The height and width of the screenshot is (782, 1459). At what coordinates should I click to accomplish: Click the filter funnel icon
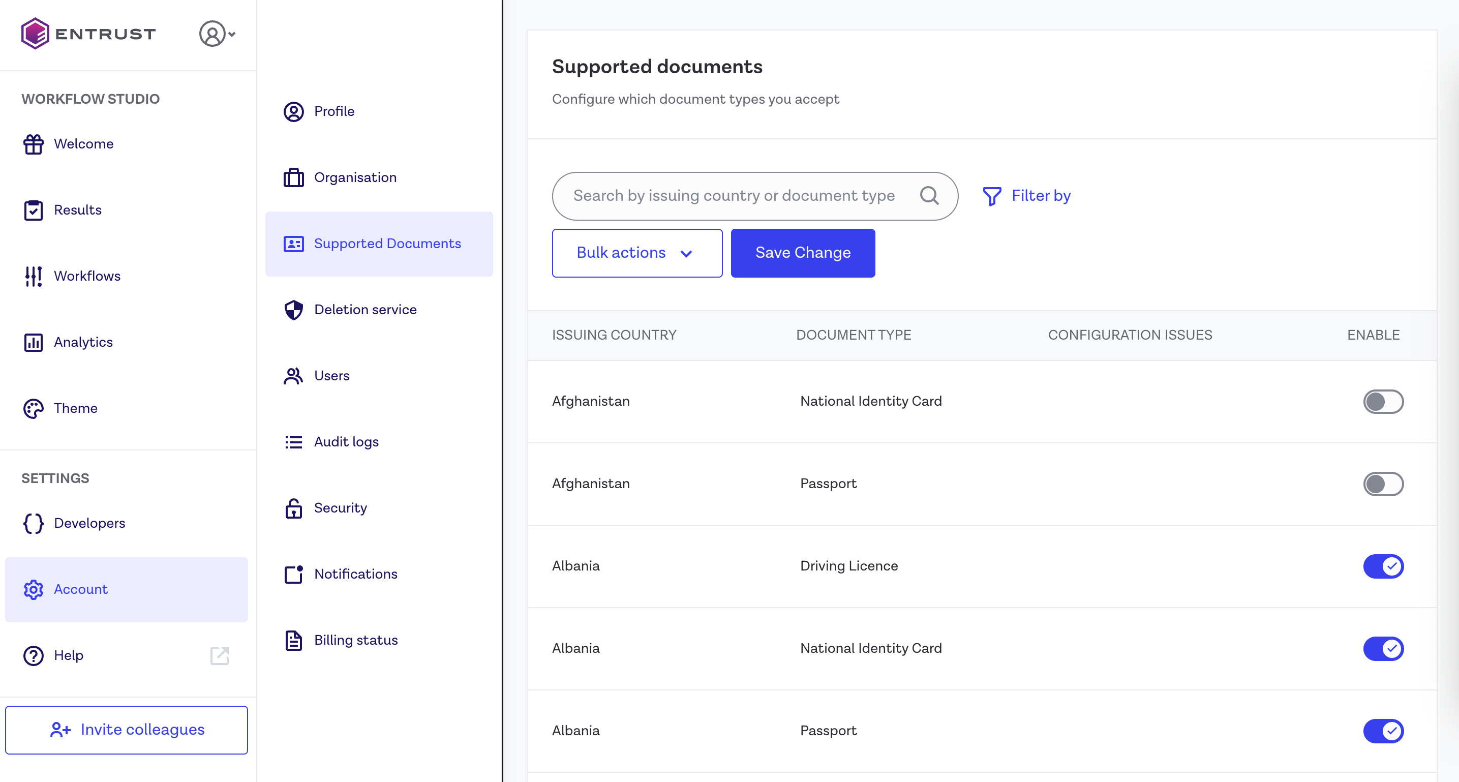tap(992, 196)
